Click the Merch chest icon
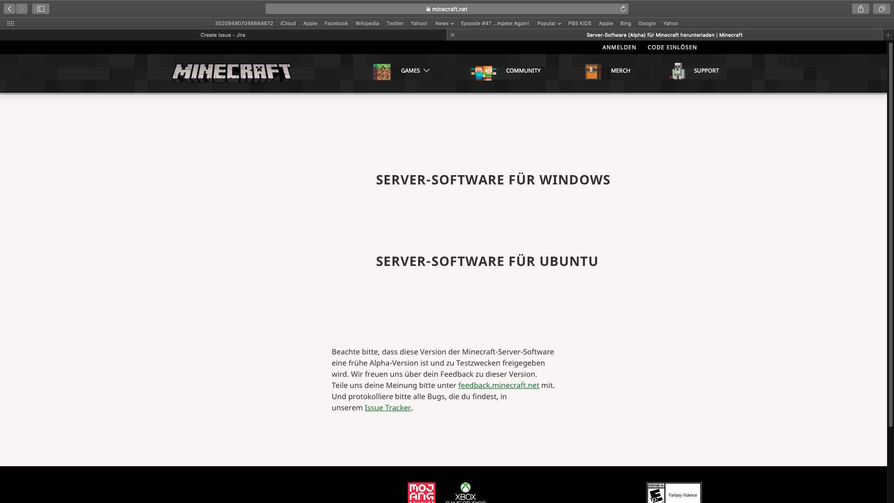Viewport: 894px width, 503px height. (593, 72)
